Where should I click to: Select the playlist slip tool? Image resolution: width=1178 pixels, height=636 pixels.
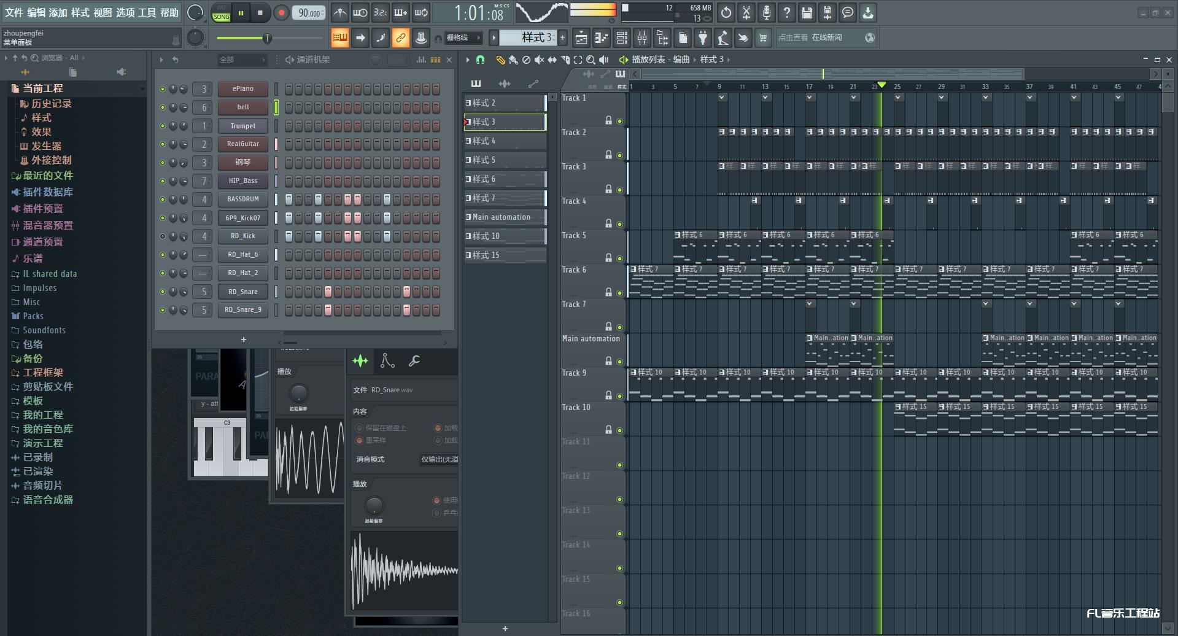(x=552, y=60)
